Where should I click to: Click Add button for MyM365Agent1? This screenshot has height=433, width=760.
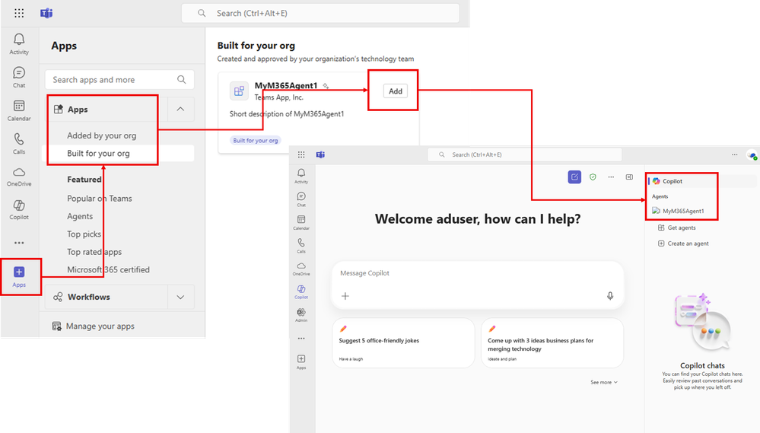pyautogui.click(x=396, y=91)
